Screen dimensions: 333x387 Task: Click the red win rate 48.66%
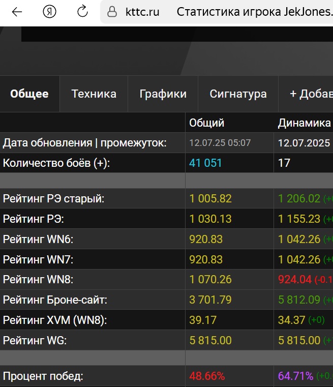pyautogui.click(x=207, y=377)
